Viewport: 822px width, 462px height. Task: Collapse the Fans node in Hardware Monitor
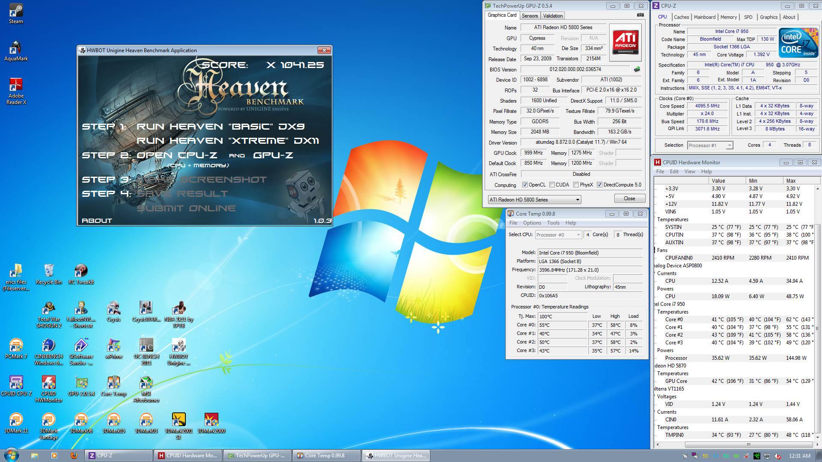(655, 250)
